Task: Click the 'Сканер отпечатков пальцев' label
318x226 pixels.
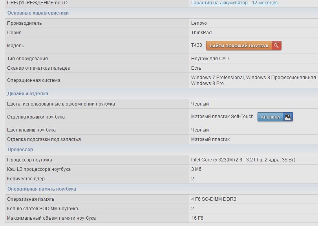Action: 38,68
